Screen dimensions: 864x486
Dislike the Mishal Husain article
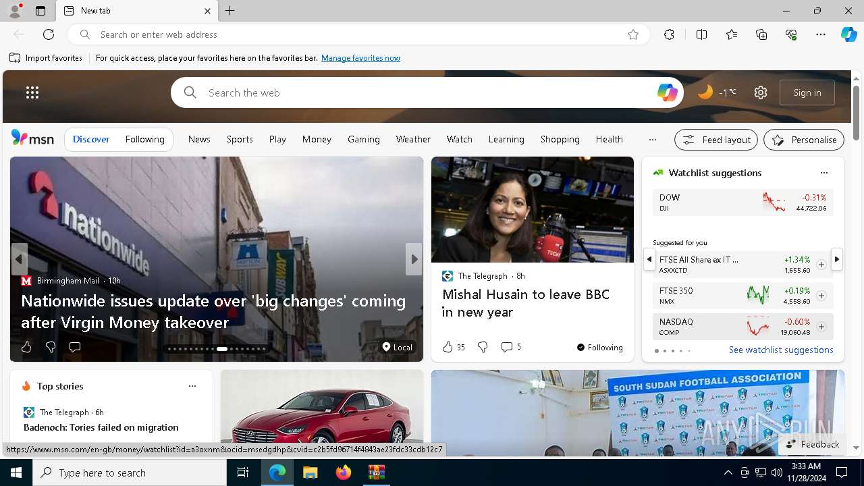[483, 347]
